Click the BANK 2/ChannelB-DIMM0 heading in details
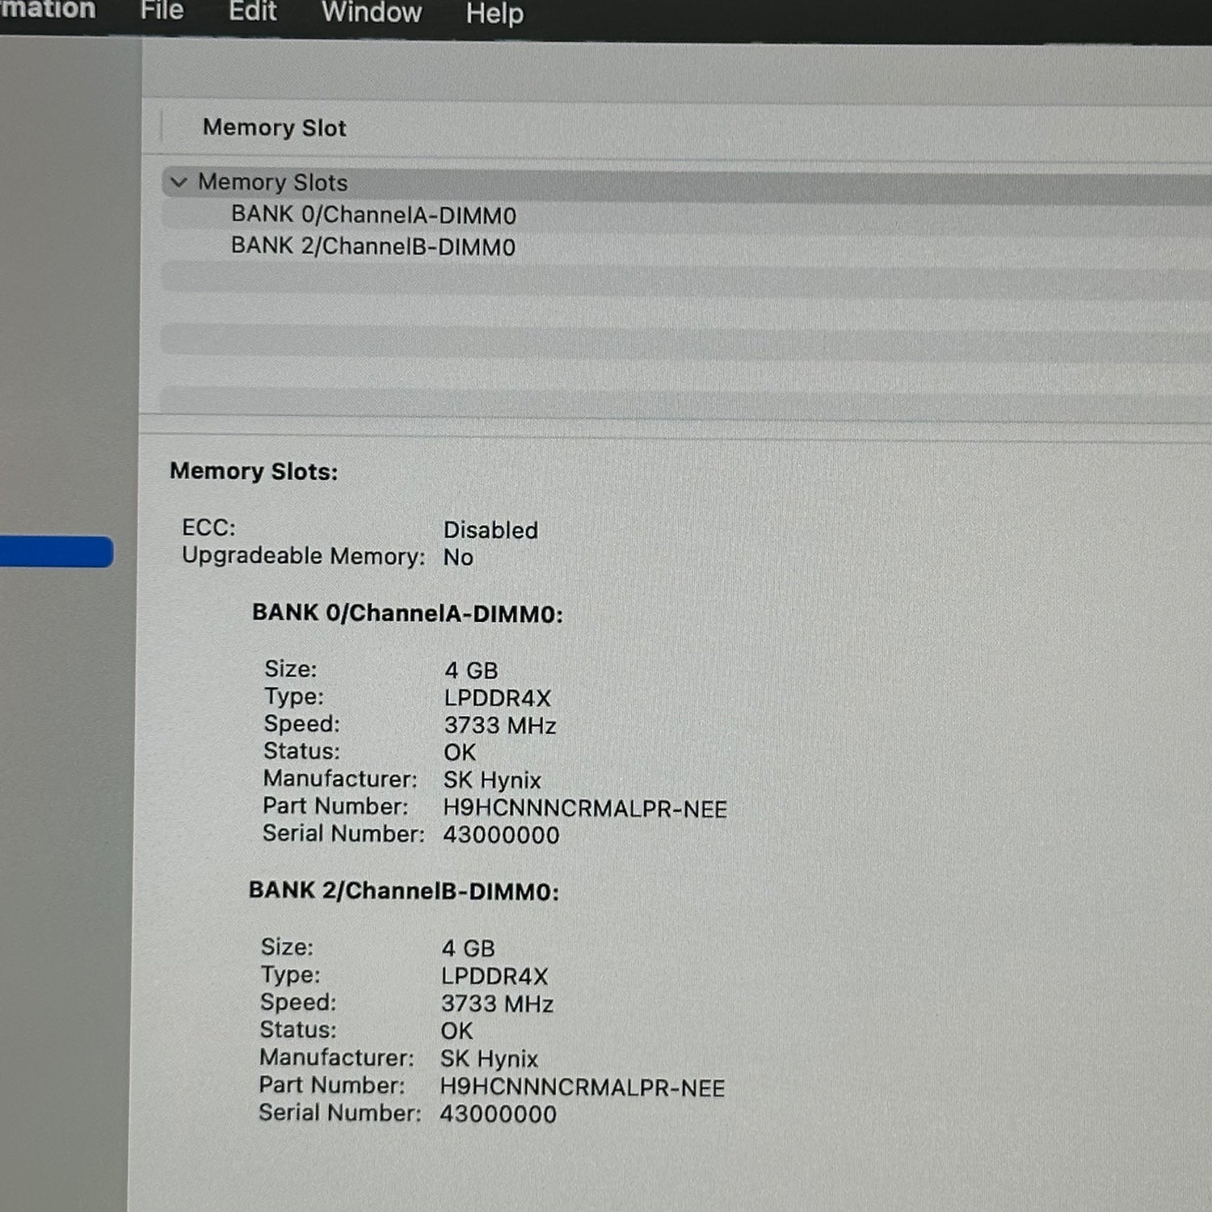 click(403, 891)
